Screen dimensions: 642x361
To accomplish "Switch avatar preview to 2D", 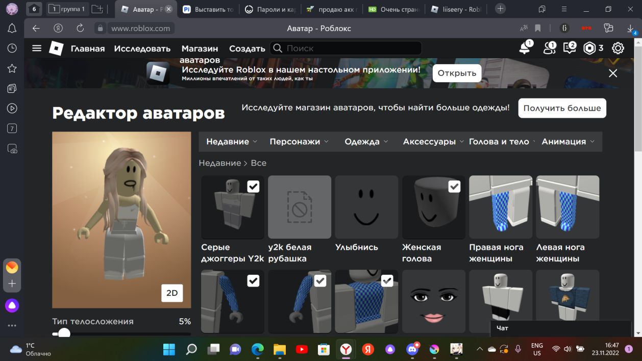I will pos(172,293).
